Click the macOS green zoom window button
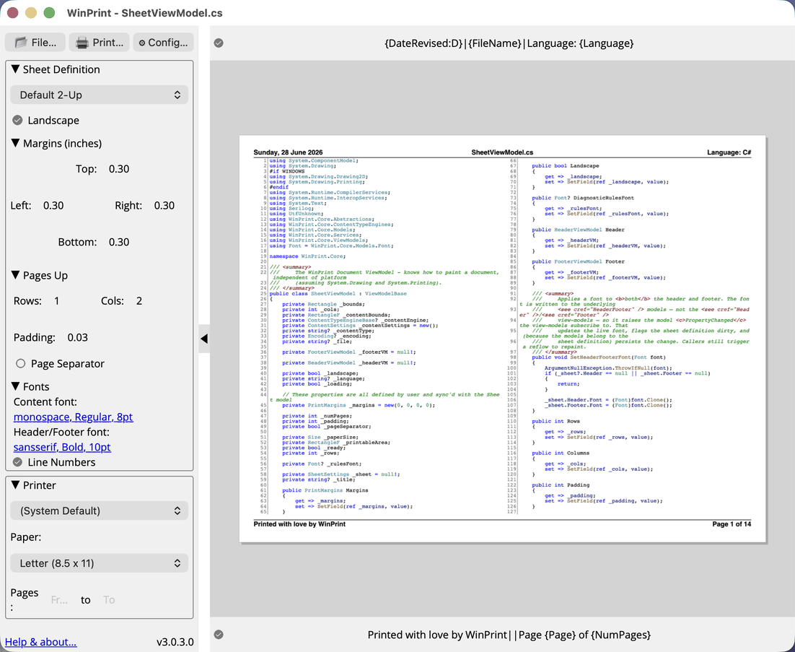Screen dimensions: 795x652 49,13
